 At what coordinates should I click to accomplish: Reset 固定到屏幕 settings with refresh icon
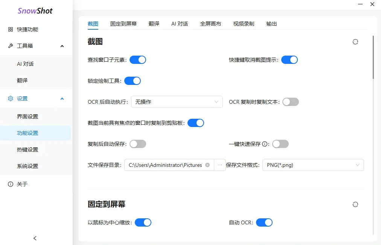coord(355,204)
